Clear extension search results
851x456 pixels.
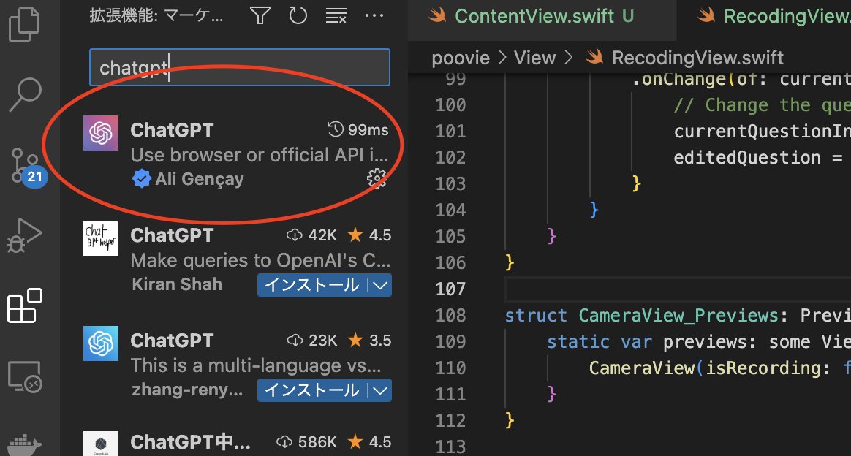[336, 16]
